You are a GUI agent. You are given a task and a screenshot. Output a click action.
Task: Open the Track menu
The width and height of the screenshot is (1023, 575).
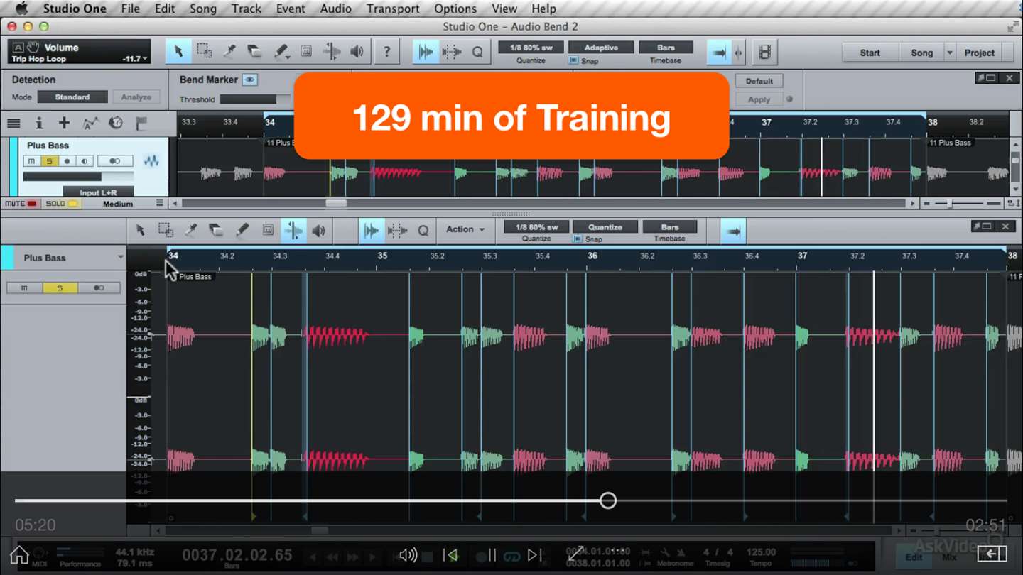pyautogui.click(x=247, y=9)
